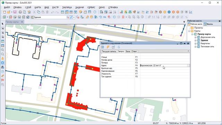The image size is (222, 125).
Task: Close the Пример карты map tab
Action: click(22, 22)
